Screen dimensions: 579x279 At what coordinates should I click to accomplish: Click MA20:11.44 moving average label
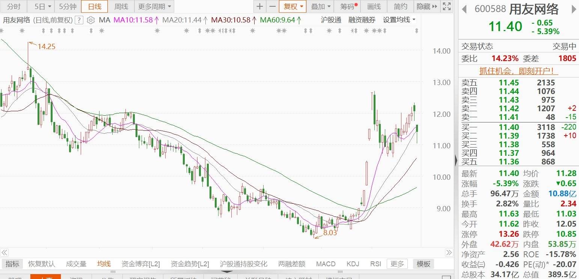(x=185, y=20)
